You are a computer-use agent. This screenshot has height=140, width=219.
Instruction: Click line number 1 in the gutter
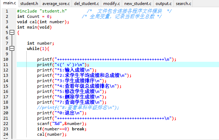[7, 11]
